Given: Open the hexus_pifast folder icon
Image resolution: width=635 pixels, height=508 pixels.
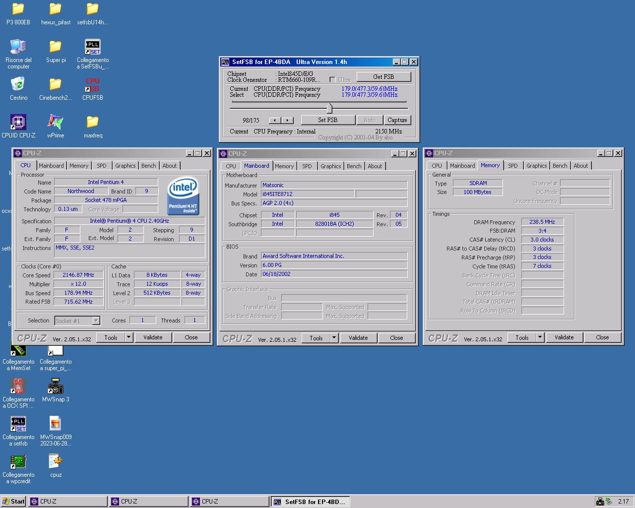Looking at the screenshot, I should tap(56, 9).
